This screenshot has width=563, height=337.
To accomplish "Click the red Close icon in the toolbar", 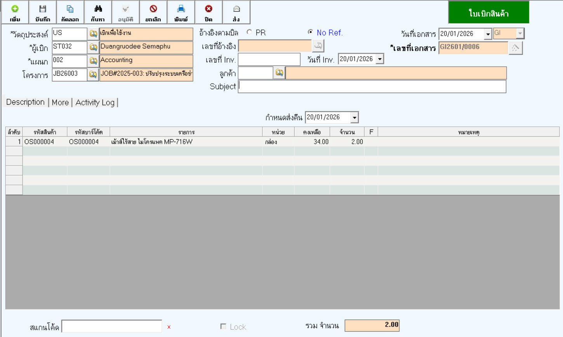I will click(x=209, y=9).
